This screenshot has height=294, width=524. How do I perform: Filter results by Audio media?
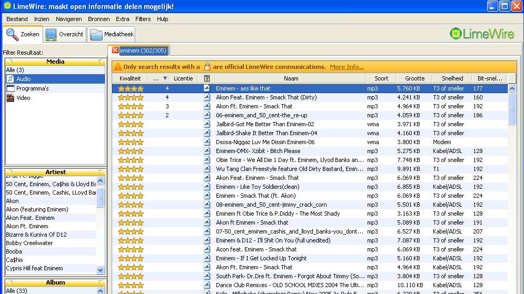[55, 79]
